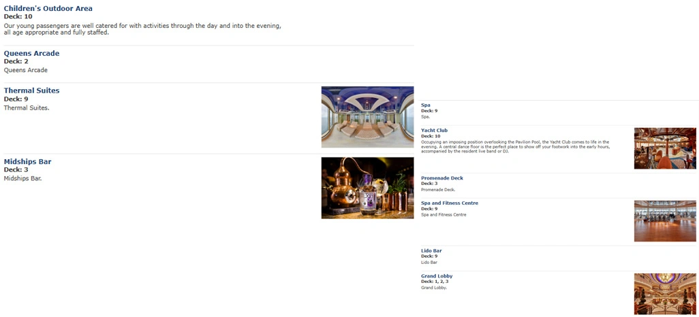The image size is (699, 317).
Task: Select the Yacht Club heading
Action: [434, 131]
